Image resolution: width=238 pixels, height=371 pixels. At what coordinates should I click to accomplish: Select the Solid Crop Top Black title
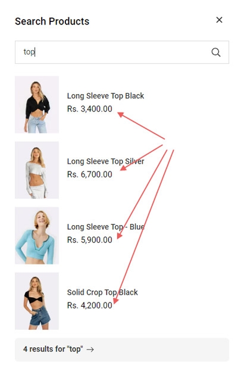coord(102,292)
